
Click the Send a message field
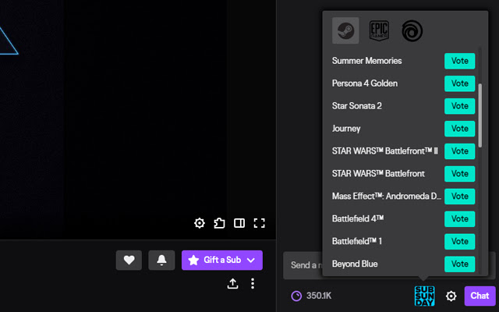click(303, 265)
